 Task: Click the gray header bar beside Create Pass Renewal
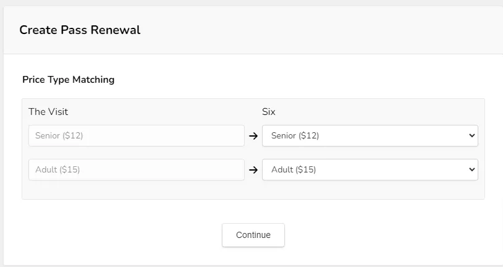(x=321, y=30)
